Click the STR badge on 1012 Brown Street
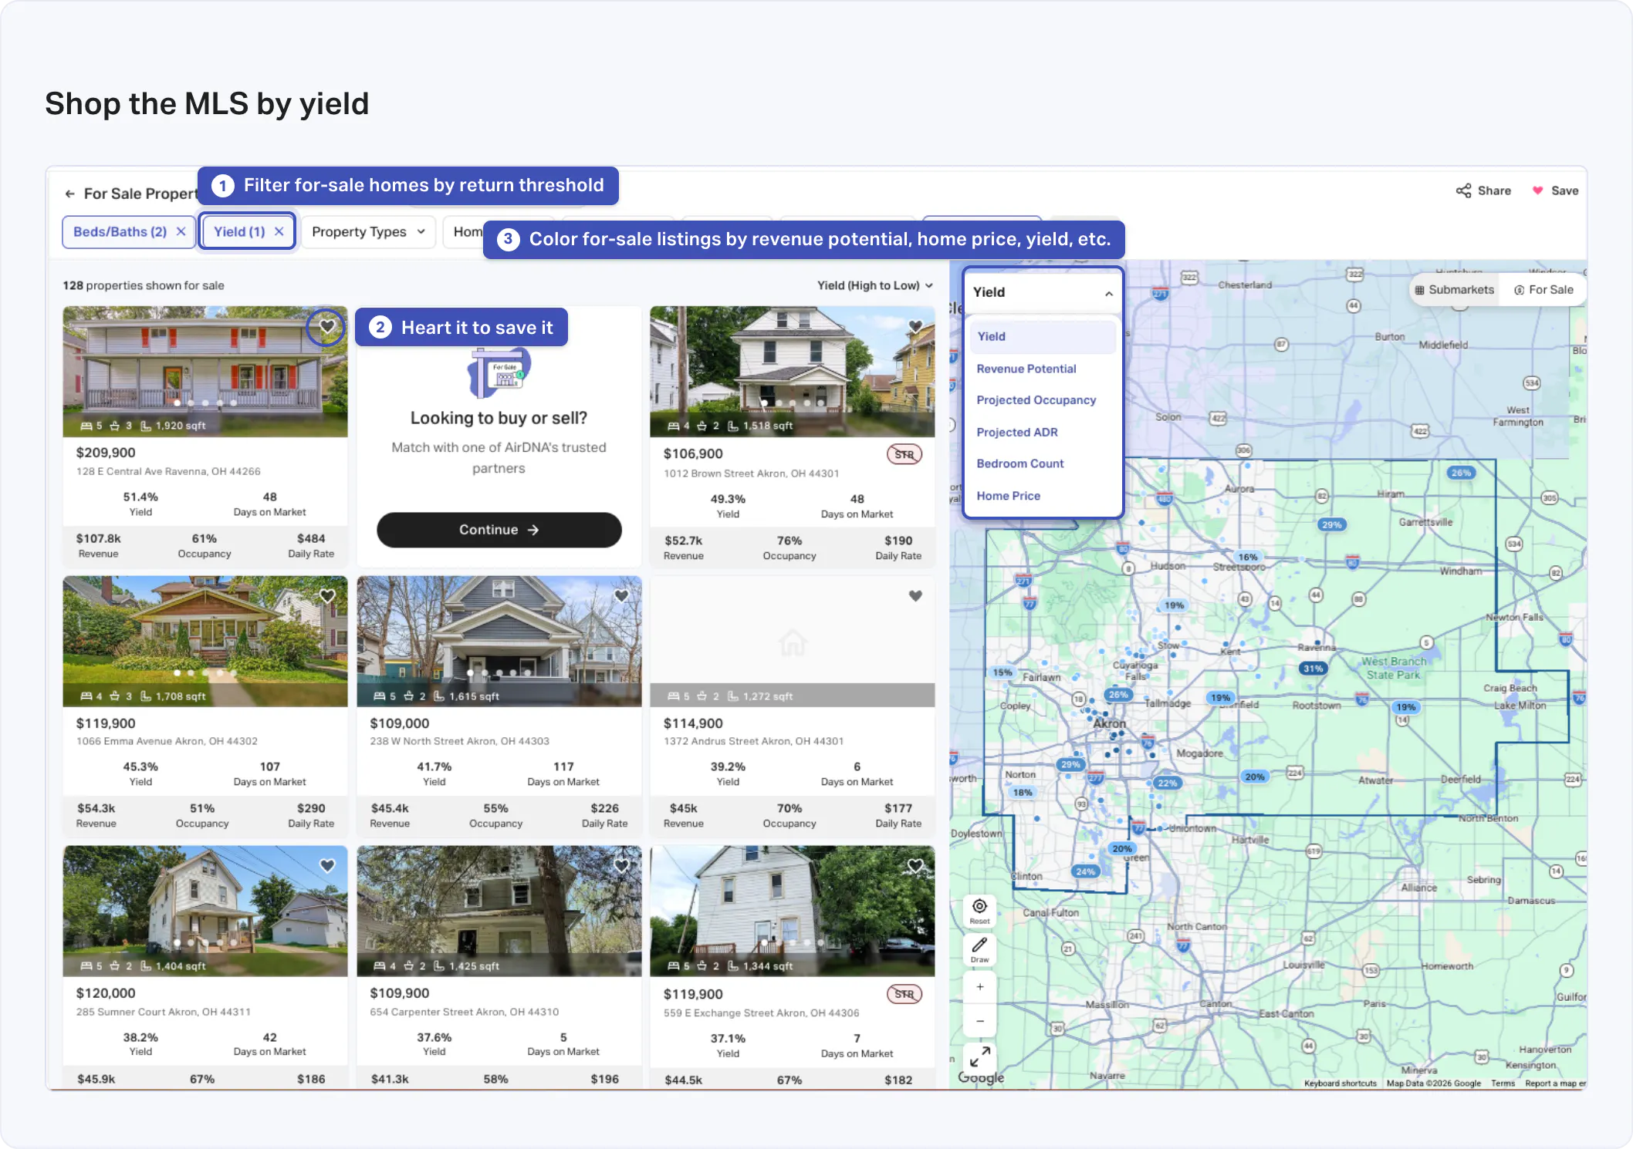The height and width of the screenshot is (1149, 1633). coord(904,455)
